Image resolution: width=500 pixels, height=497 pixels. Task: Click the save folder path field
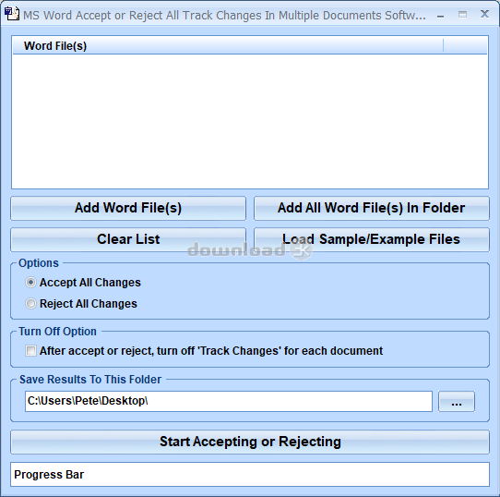229,401
